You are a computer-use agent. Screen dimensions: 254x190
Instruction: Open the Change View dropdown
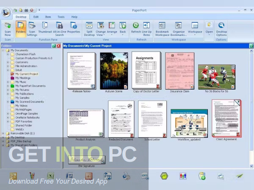pos(101,29)
